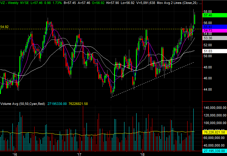Click the bid value B=57.45
The image size is (227, 156).
tap(69, 3)
